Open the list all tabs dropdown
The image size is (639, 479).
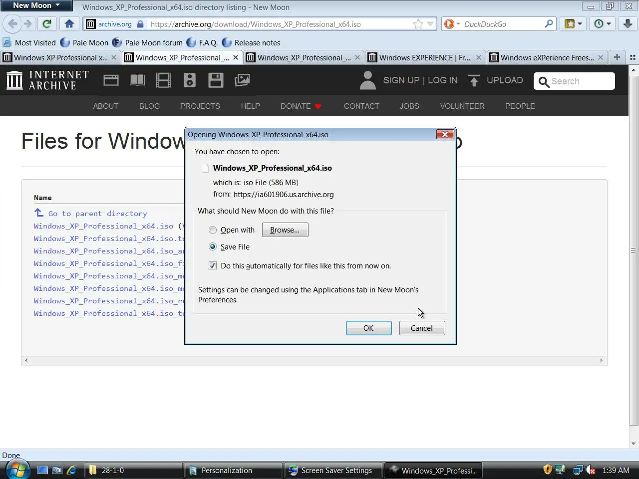[633, 57]
